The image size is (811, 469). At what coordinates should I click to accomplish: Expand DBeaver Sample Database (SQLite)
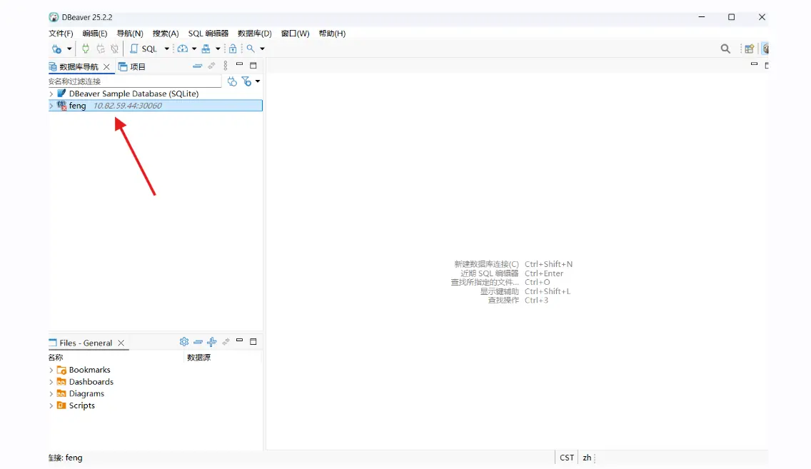[52, 94]
